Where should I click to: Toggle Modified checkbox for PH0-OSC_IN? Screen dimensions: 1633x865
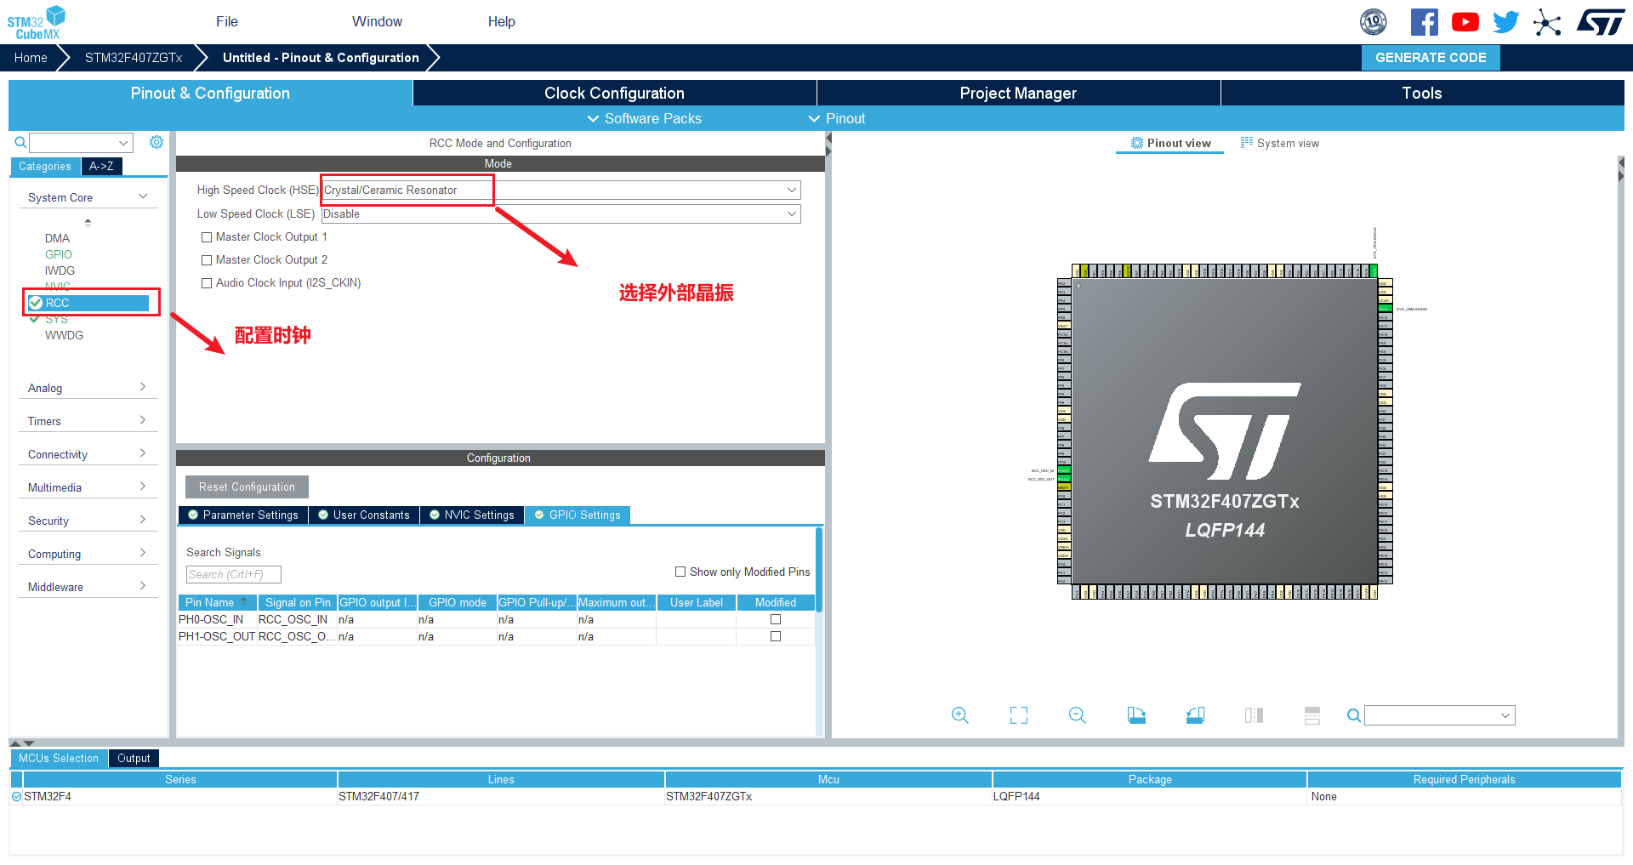pyautogui.click(x=776, y=620)
